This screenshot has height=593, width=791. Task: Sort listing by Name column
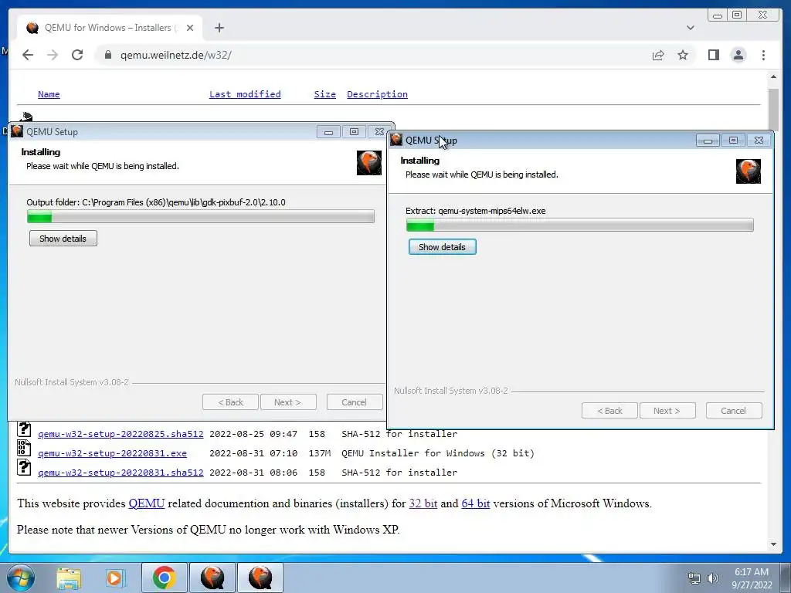49,94
